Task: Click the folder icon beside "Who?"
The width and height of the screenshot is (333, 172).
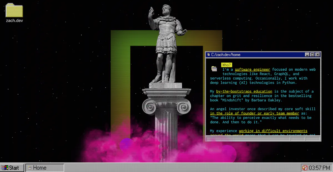Action: [214, 69]
